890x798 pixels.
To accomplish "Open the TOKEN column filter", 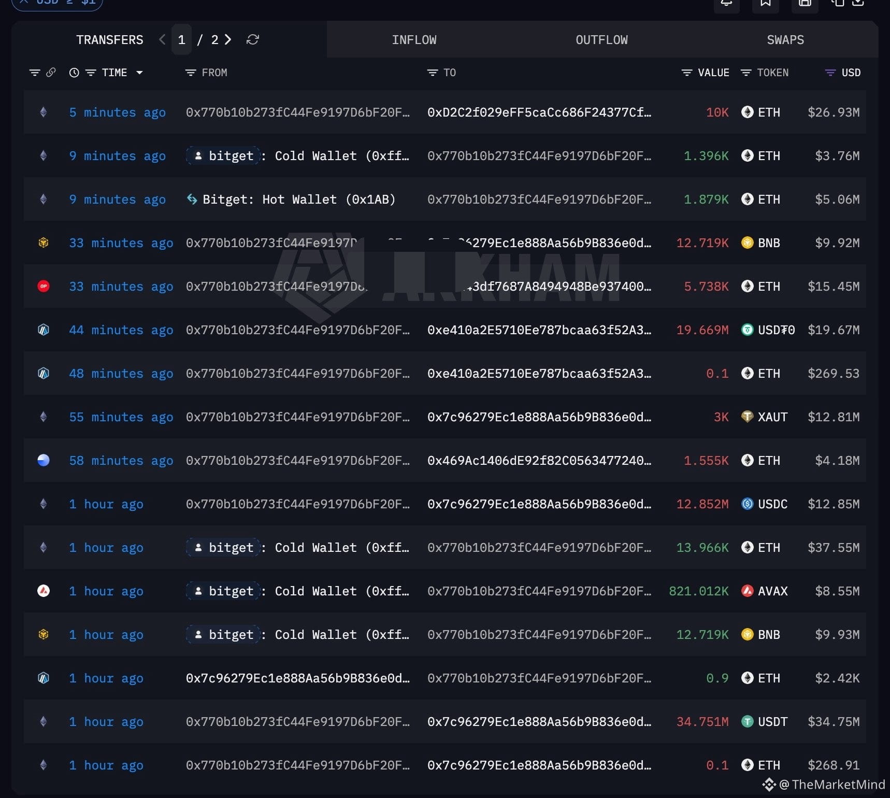I will click(746, 73).
